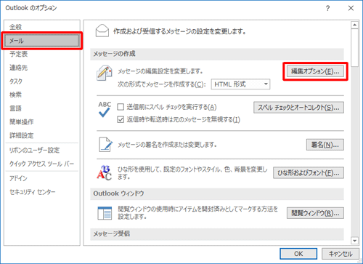Viewport: 363px width, 264px height.
Task: Close the Outlook のオプション dialog
Action: point(351,8)
